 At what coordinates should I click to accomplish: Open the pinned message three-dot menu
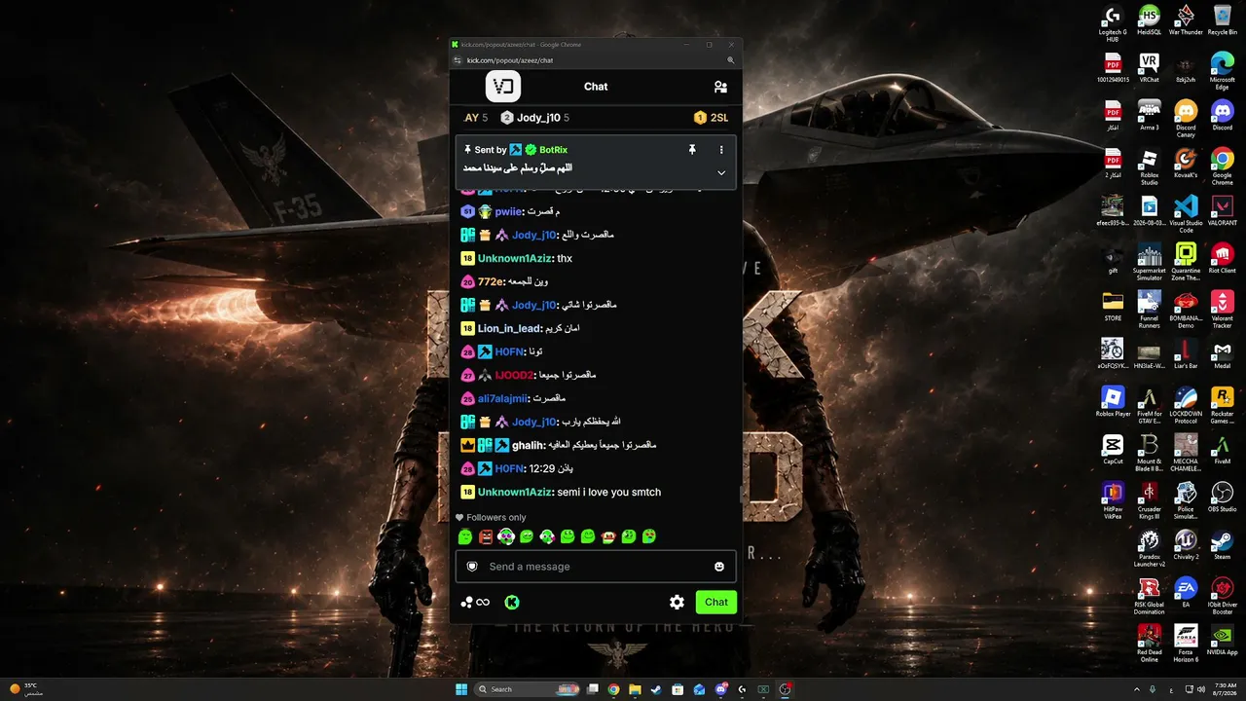(x=721, y=150)
